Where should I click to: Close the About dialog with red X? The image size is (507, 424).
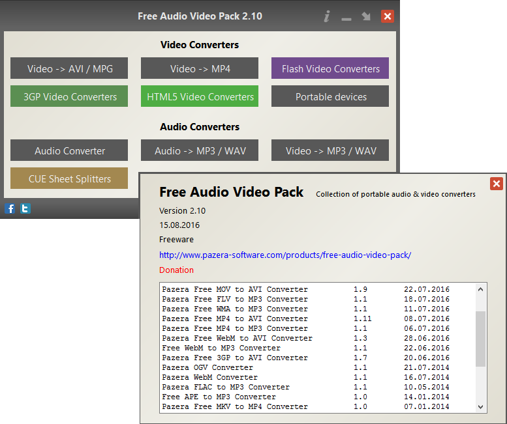pyautogui.click(x=497, y=184)
